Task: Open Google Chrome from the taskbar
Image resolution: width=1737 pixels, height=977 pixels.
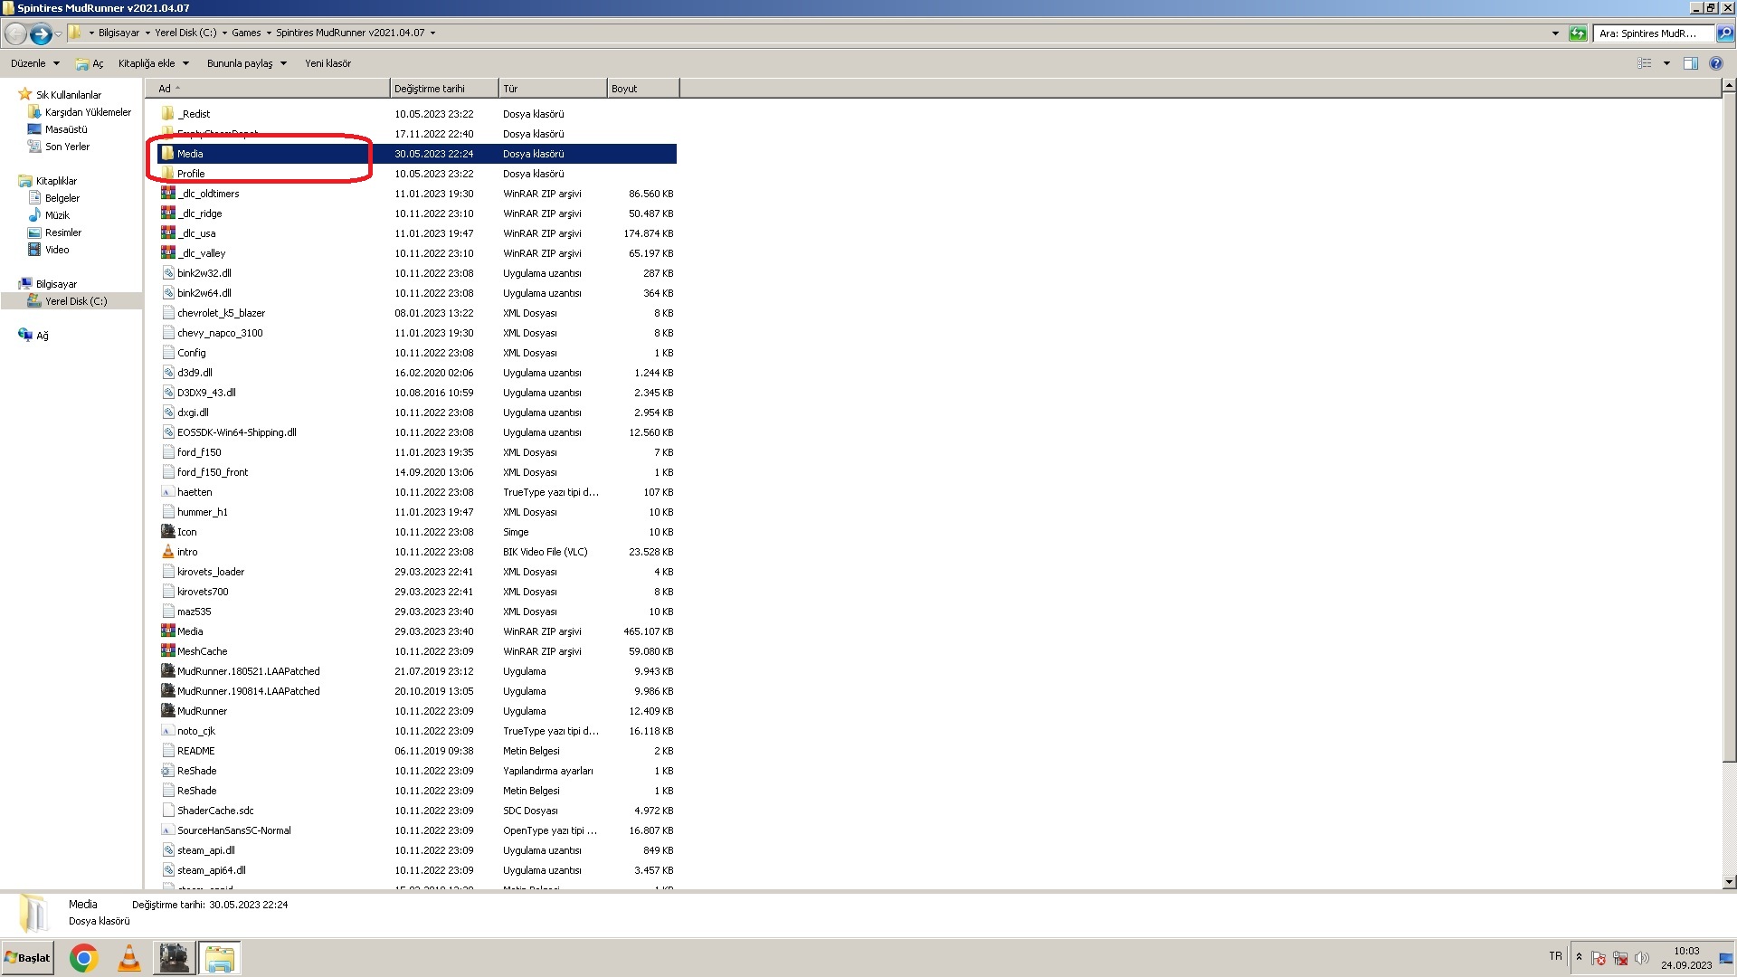Action: (x=83, y=958)
